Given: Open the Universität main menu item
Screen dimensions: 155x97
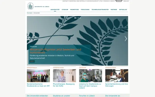Looking at the screenshot, I should [x=55, y=10].
